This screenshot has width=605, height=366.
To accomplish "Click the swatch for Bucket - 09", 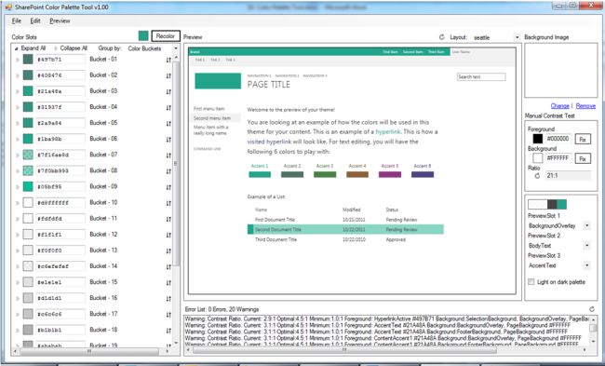I will (x=28, y=186).
